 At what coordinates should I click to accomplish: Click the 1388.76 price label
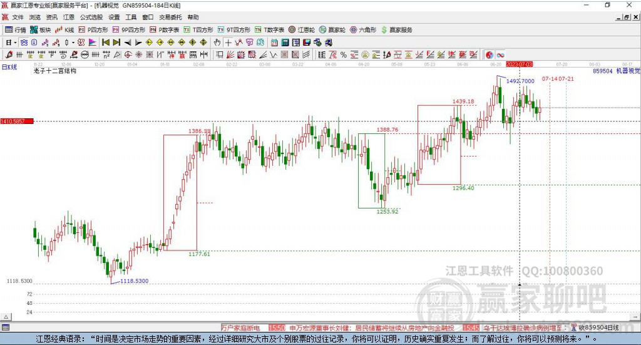click(x=387, y=130)
